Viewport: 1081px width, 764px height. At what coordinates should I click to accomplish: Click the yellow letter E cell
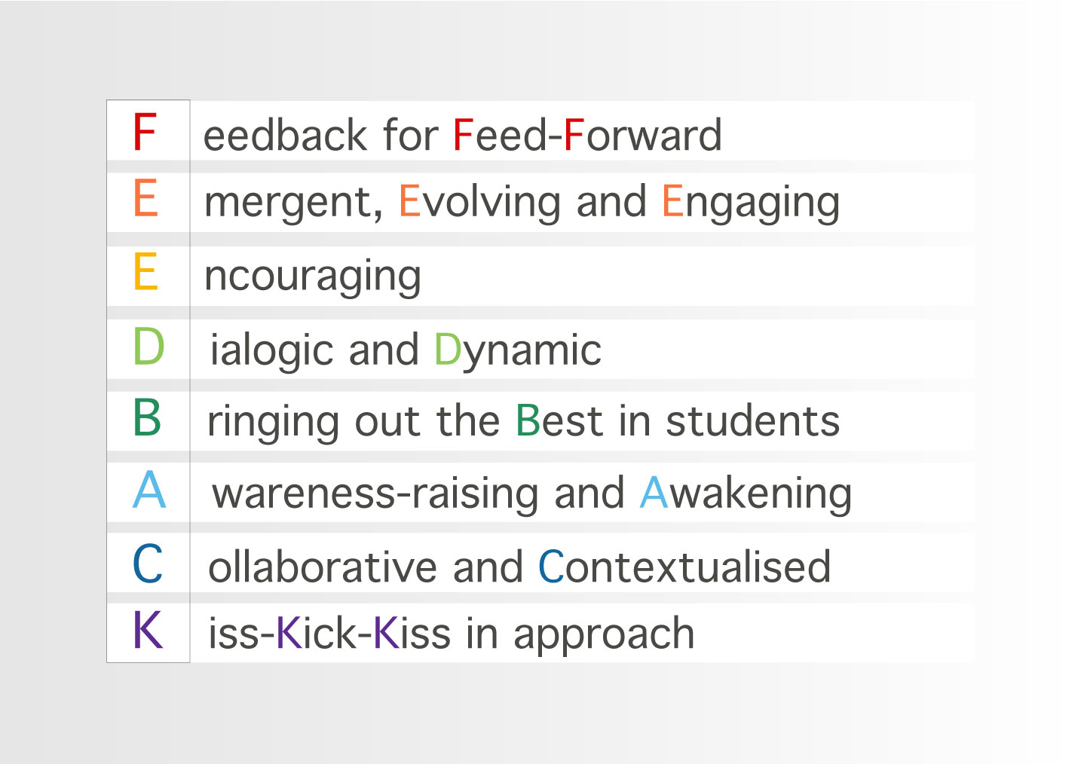pyautogui.click(x=148, y=276)
